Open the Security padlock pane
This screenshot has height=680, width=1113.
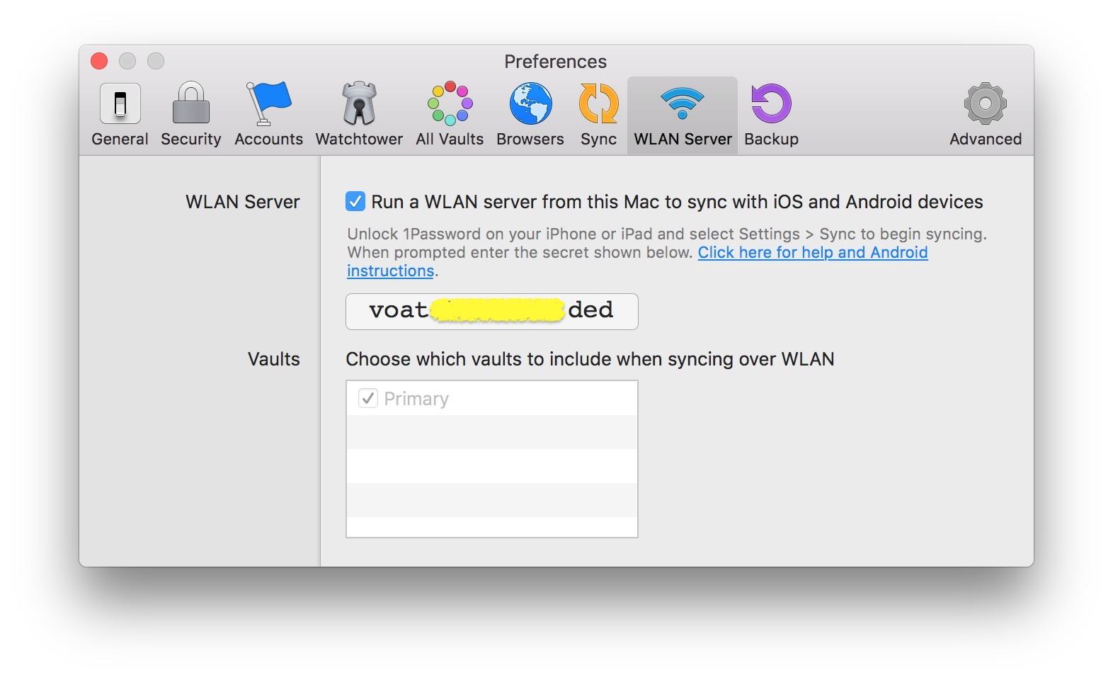pos(190,115)
